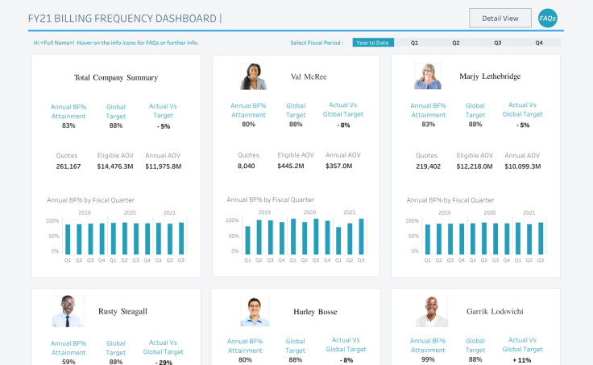Click the FY21 Billing Frequency Dashboard title
Screen dimensions: 593x365
122,18
